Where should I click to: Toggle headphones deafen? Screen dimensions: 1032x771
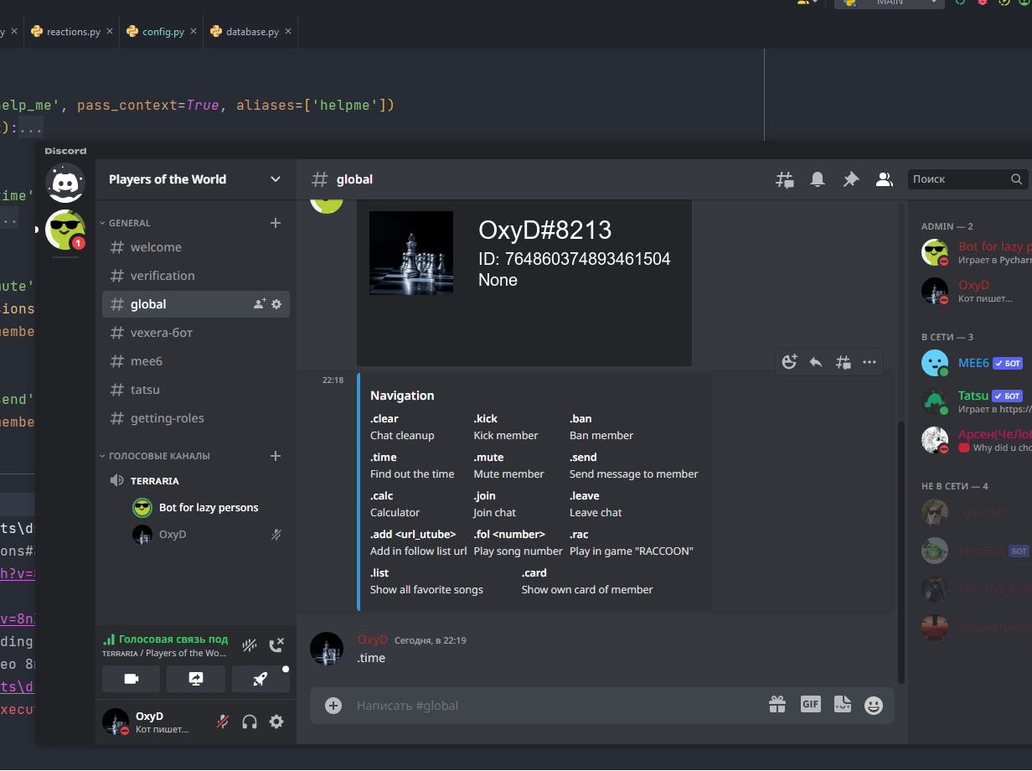(250, 722)
